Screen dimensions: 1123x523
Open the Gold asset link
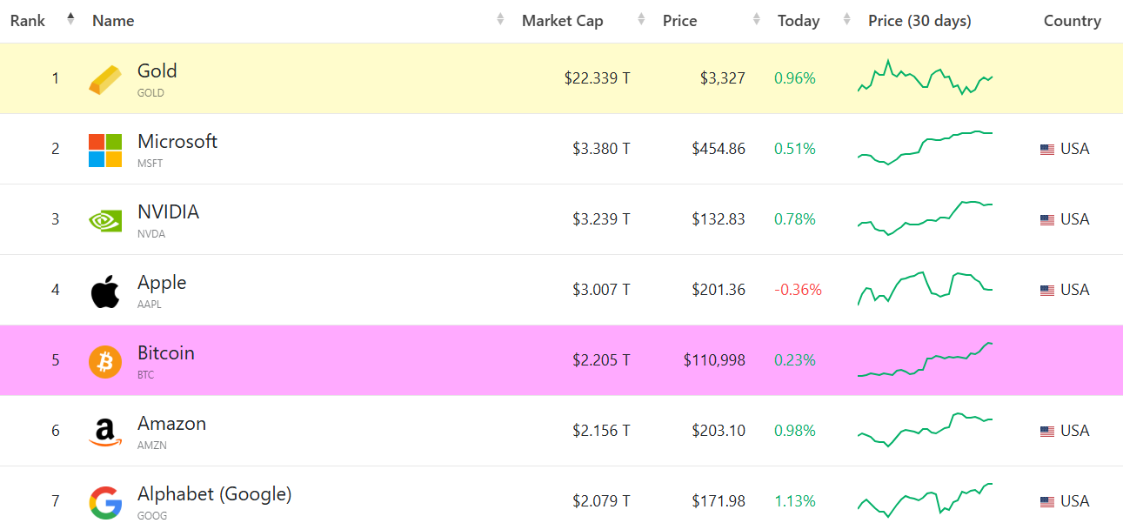pos(157,71)
